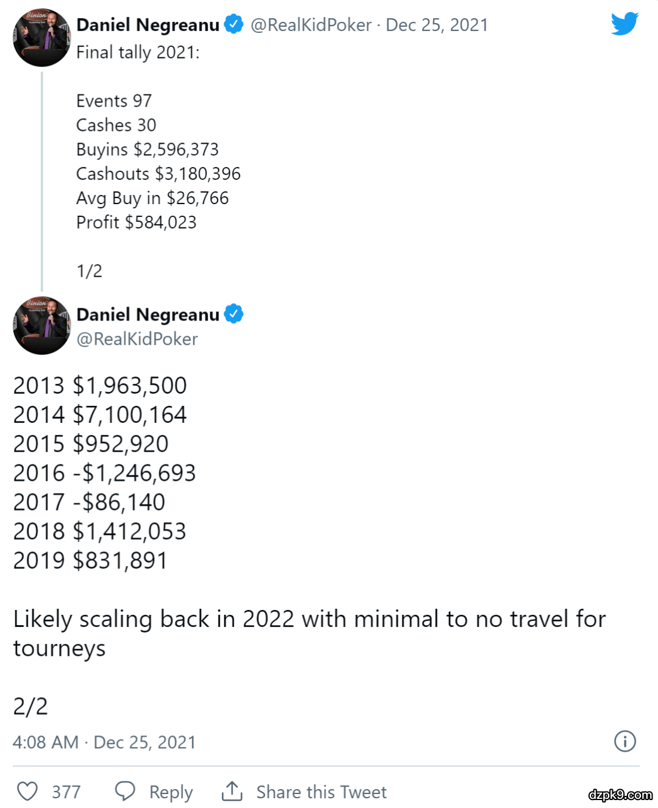658x808 pixels.
Task: Click the Daniel Negreanu name in the second tweet
Action: pyautogui.click(x=147, y=314)
